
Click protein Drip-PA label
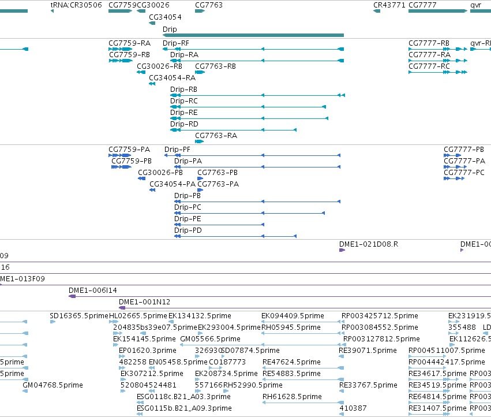point(188,161)
